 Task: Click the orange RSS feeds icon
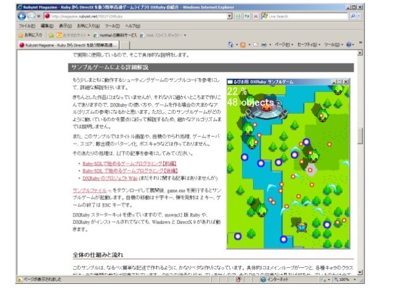pyautogui.click(x=243, y=45)
